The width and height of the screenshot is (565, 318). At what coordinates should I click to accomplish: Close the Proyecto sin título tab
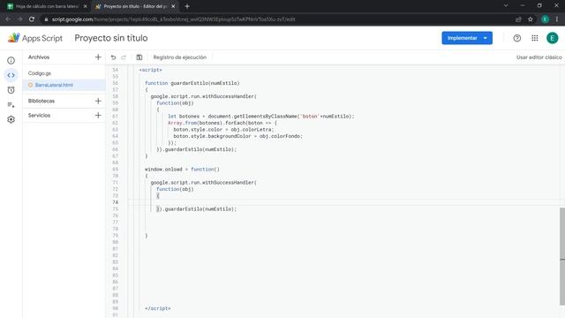coord(173,6)
